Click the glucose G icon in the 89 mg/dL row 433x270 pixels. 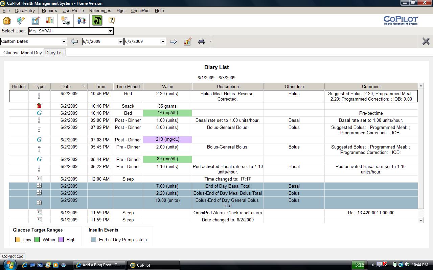[x=39, y=159]
